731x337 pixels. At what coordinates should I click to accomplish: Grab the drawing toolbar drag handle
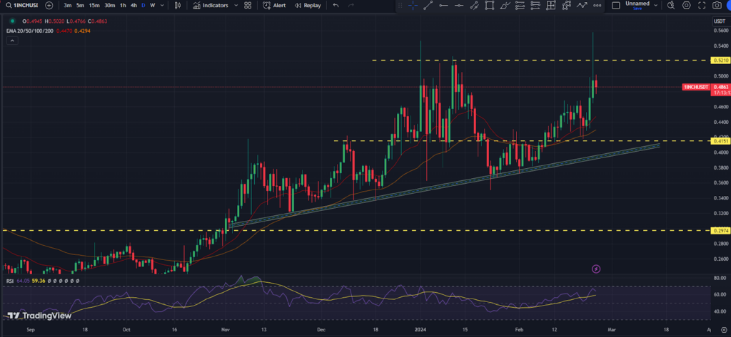[x=400, y=6]
